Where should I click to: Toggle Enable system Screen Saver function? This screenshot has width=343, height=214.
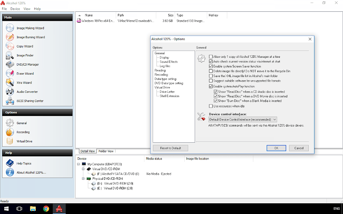(211, 66)
